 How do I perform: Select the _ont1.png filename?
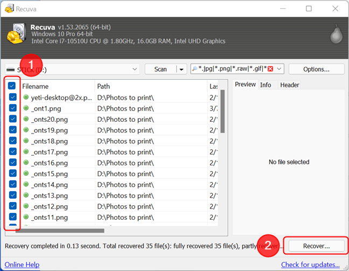point(46,108)
